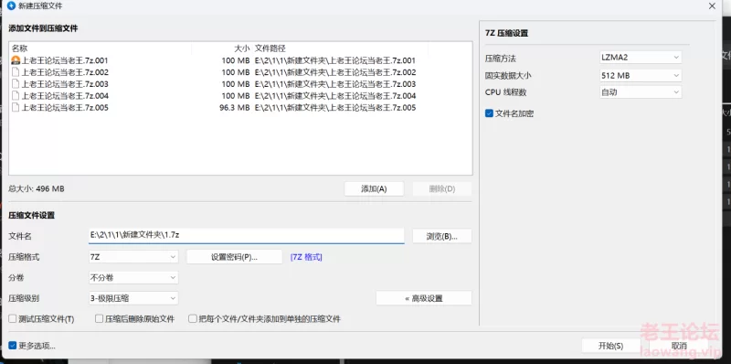Open the CPU 线程数 自动 dropdown
Screen dimensions: 731x364
641,92
